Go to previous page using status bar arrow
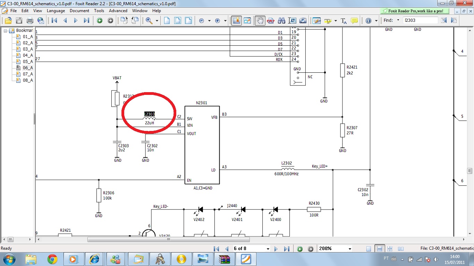This screenshot has height=266, width=474. (x=227, y=249)
